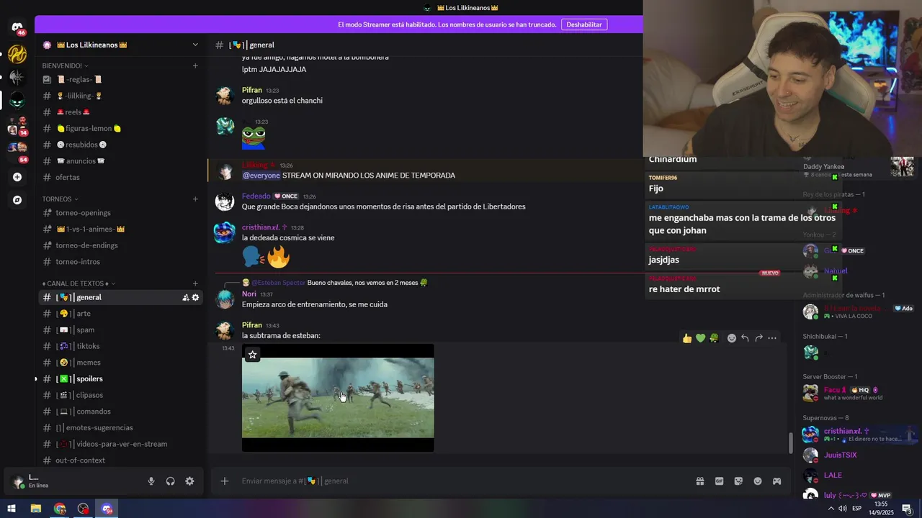Favorite the GIF with star icon

[x=253, y=354]
